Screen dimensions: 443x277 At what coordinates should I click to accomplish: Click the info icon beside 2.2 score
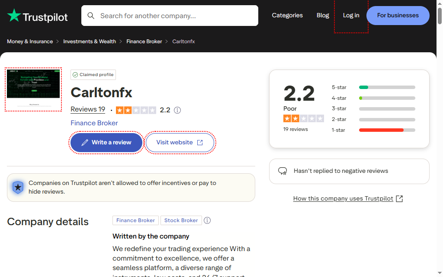tap(177, 110)
